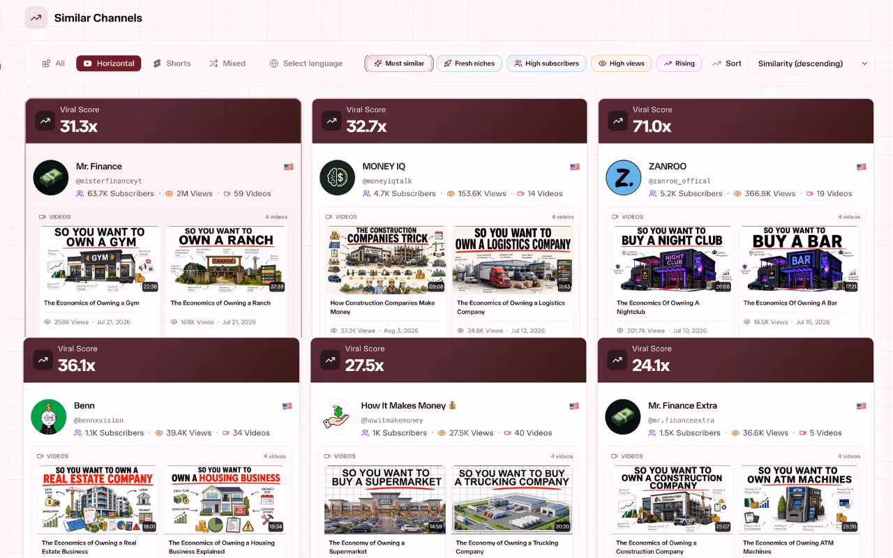The image size is (893, 558).
Task: Enable the Fresh niches filter
Action: pos(470,63)
